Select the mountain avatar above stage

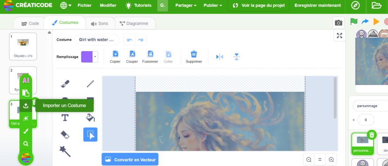click(x=373, y=34)
